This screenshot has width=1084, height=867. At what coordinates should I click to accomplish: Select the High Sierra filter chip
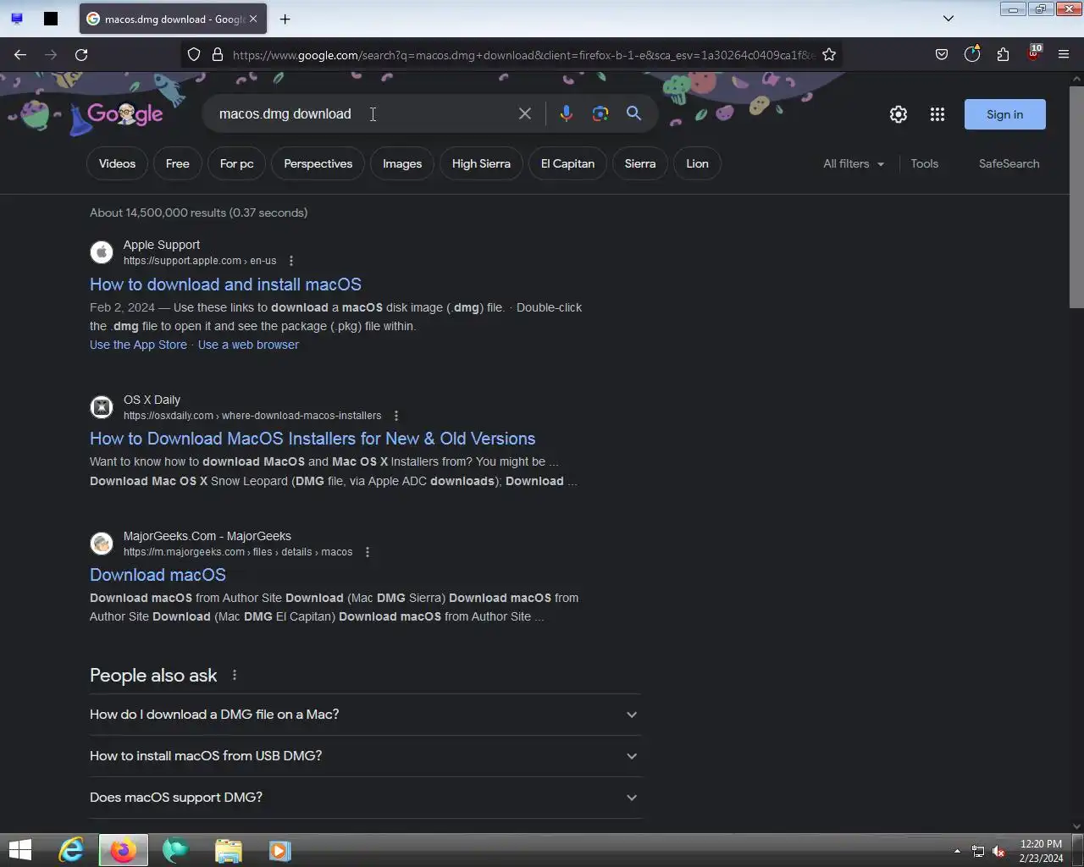click(481, 163)
